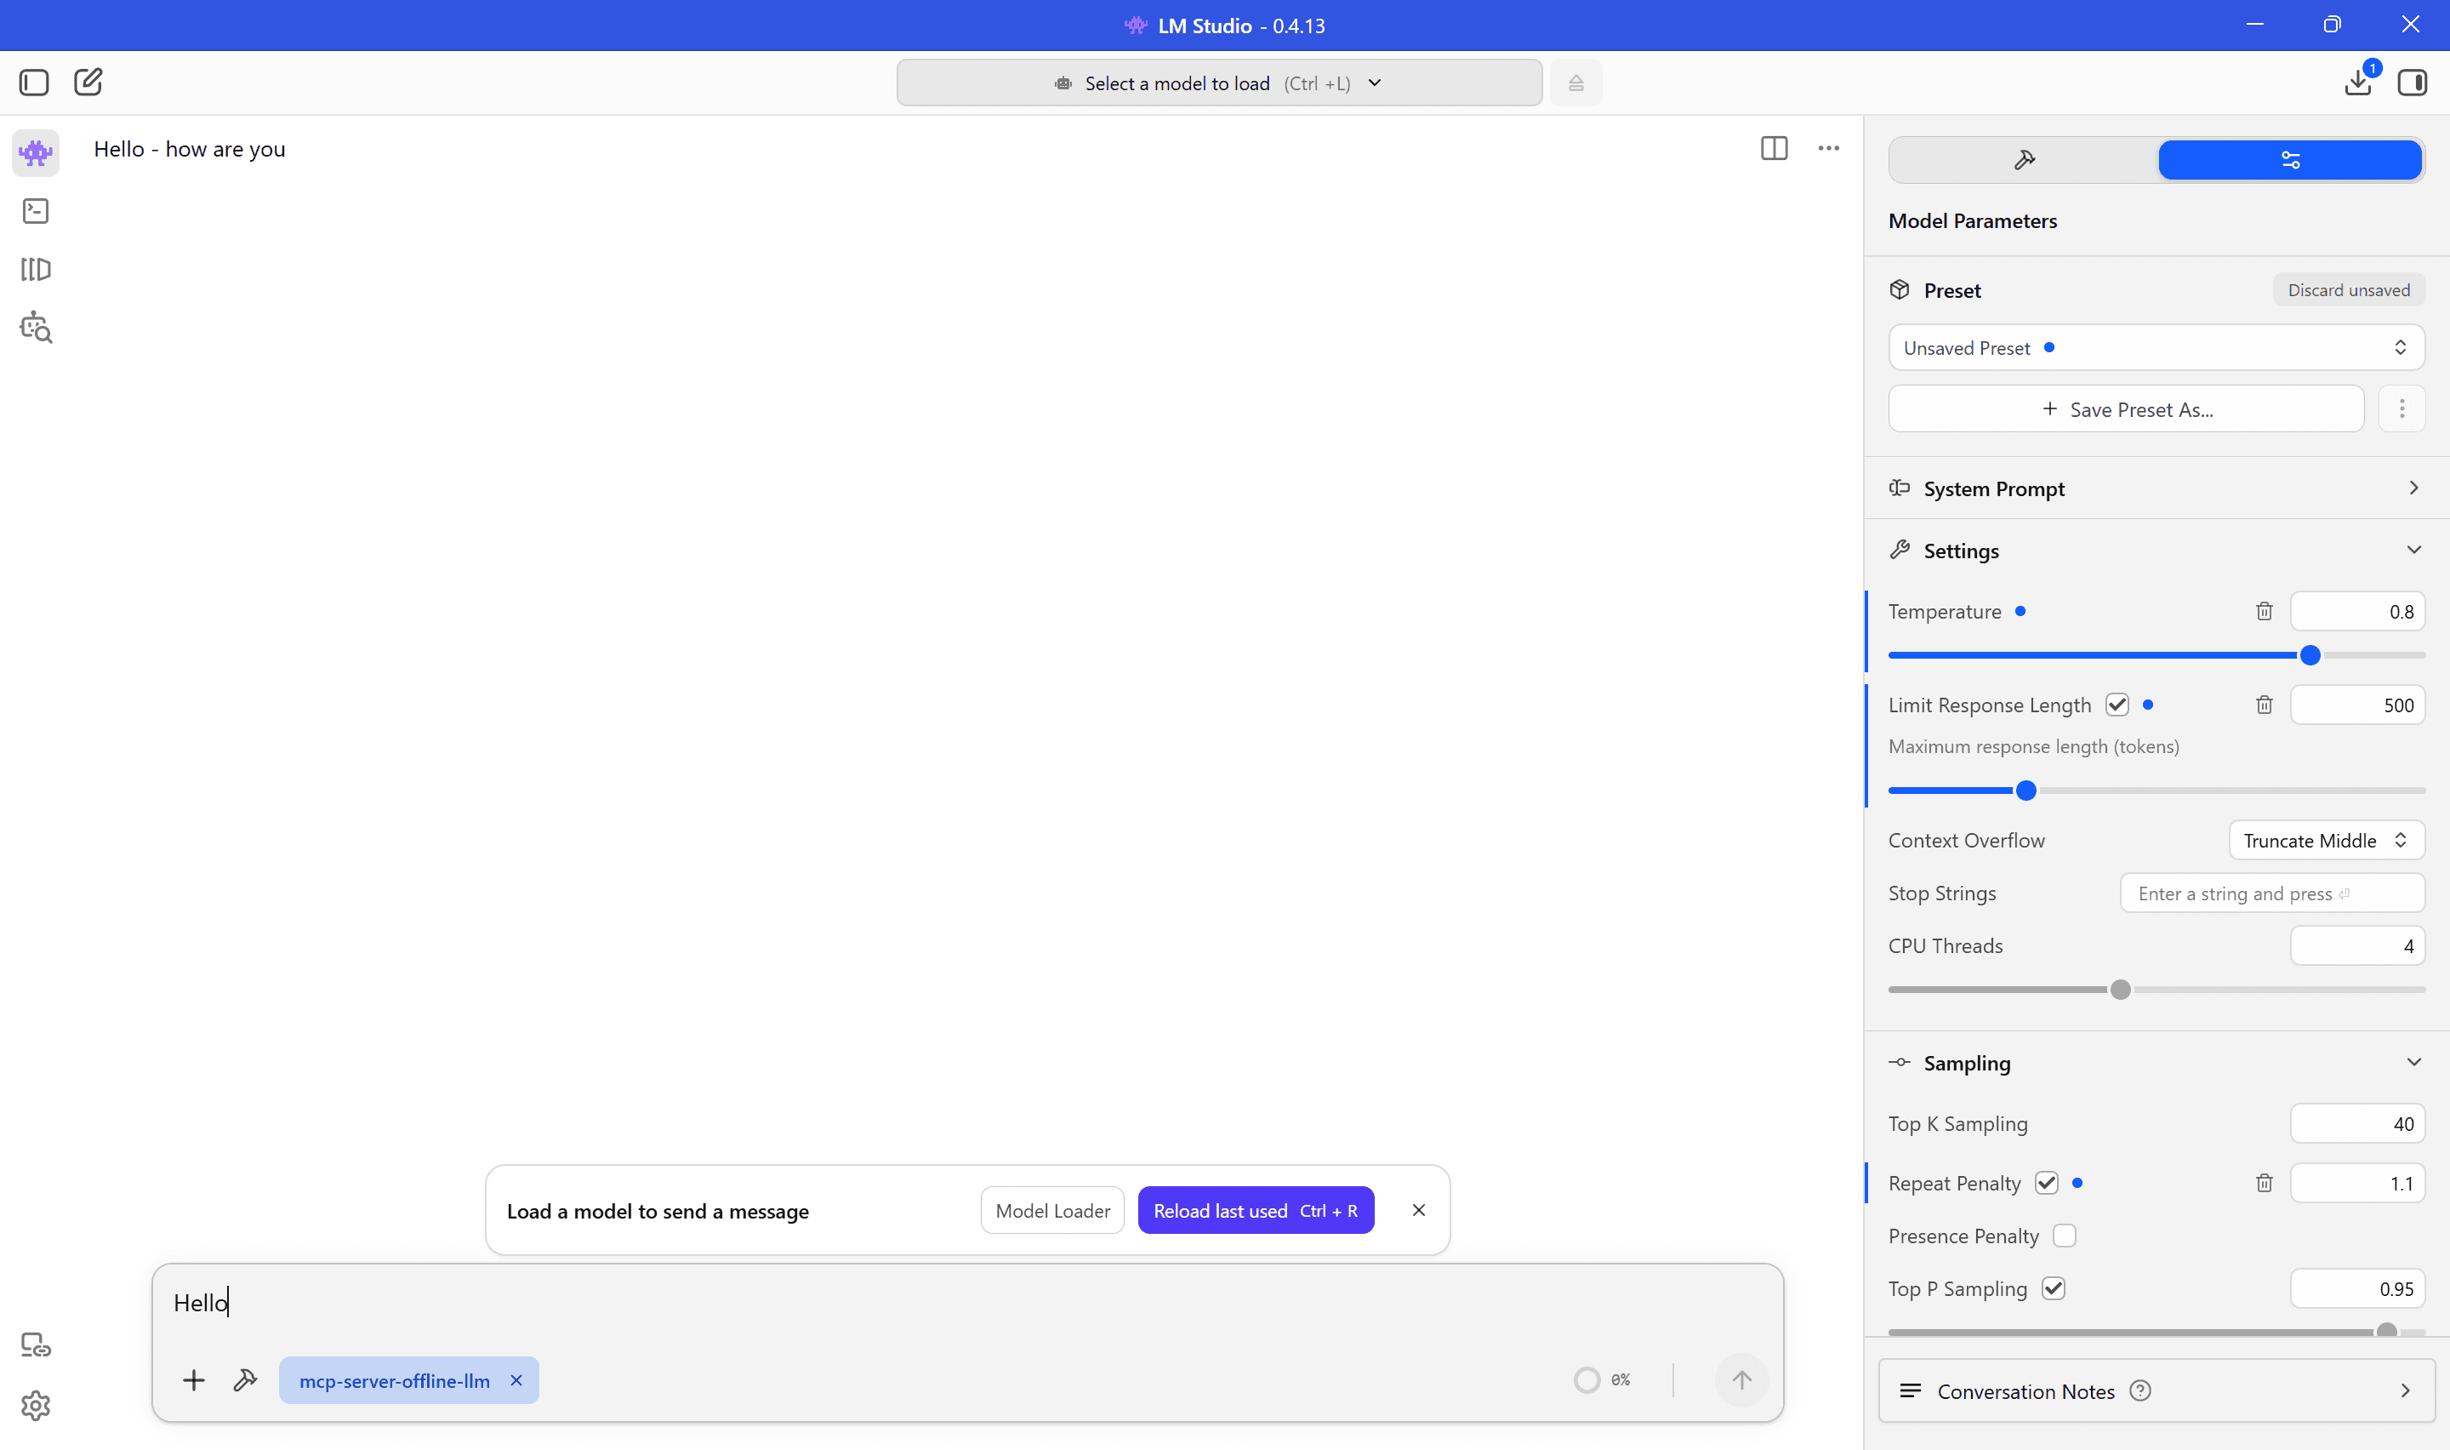Open app settings gear in sidebar
The height and width of the screenshot is (1450, 2450).
point(36,1405)
